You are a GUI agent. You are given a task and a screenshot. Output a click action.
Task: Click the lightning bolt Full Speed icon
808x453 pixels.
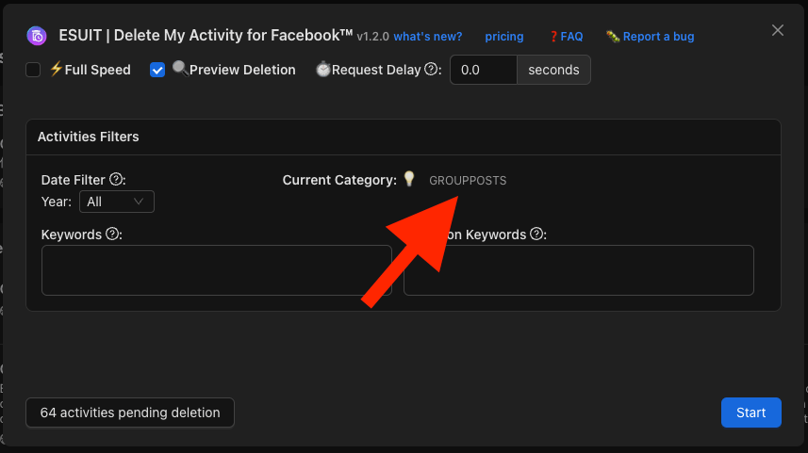(56, 70)
